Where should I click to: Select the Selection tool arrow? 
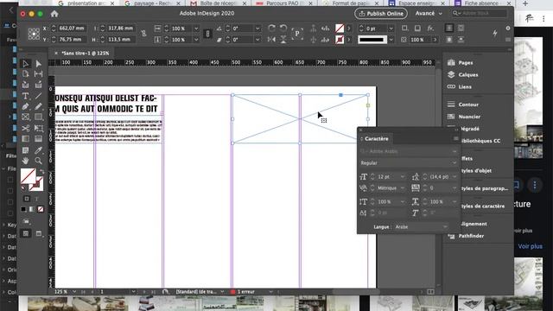[25, 63]
